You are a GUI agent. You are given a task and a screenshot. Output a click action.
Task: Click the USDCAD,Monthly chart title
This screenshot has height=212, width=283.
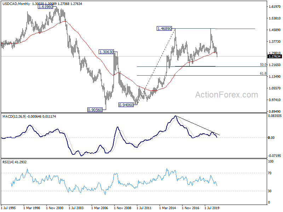coord(15,3)
